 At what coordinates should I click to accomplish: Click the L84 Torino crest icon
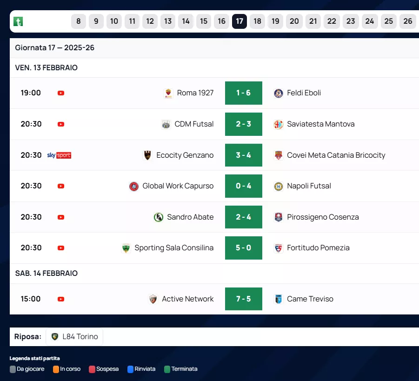click(55, 337)
